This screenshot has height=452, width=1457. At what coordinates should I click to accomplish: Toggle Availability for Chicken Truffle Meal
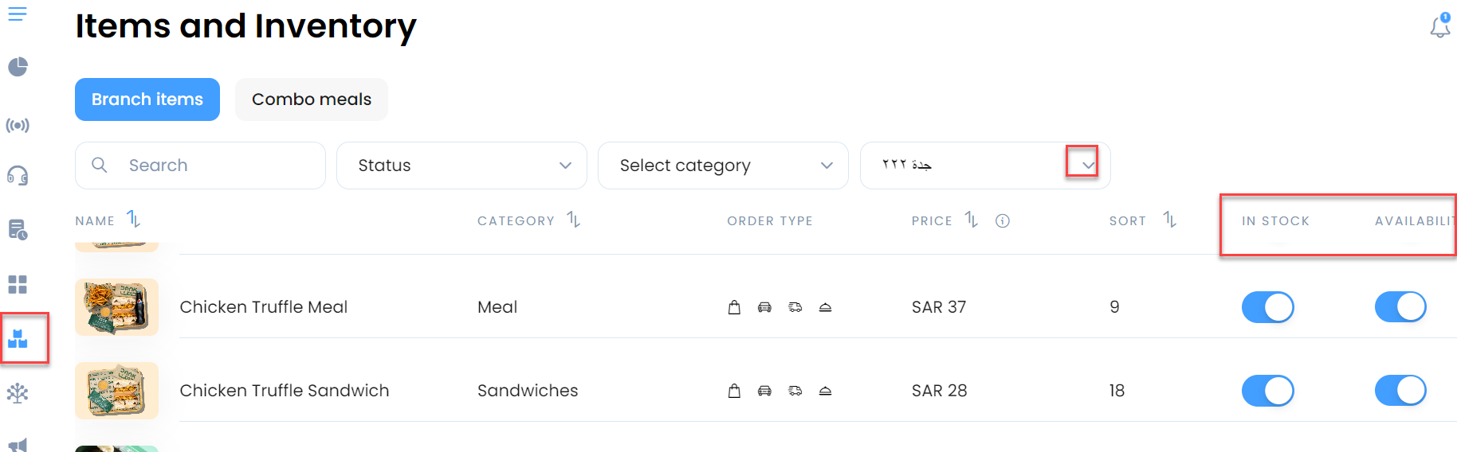(1400, 307)
